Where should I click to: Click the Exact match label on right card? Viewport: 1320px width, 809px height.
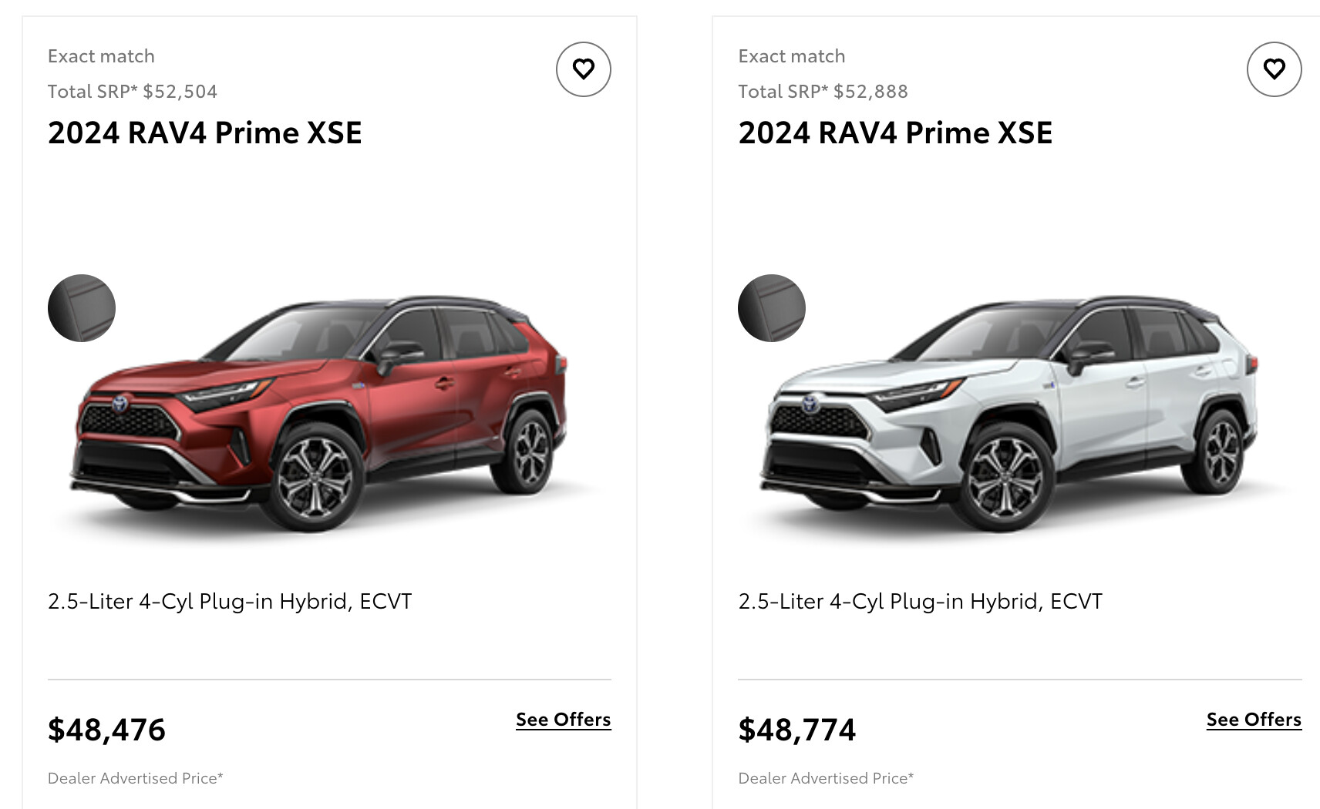pyautogui.click(x=792, y=56)
